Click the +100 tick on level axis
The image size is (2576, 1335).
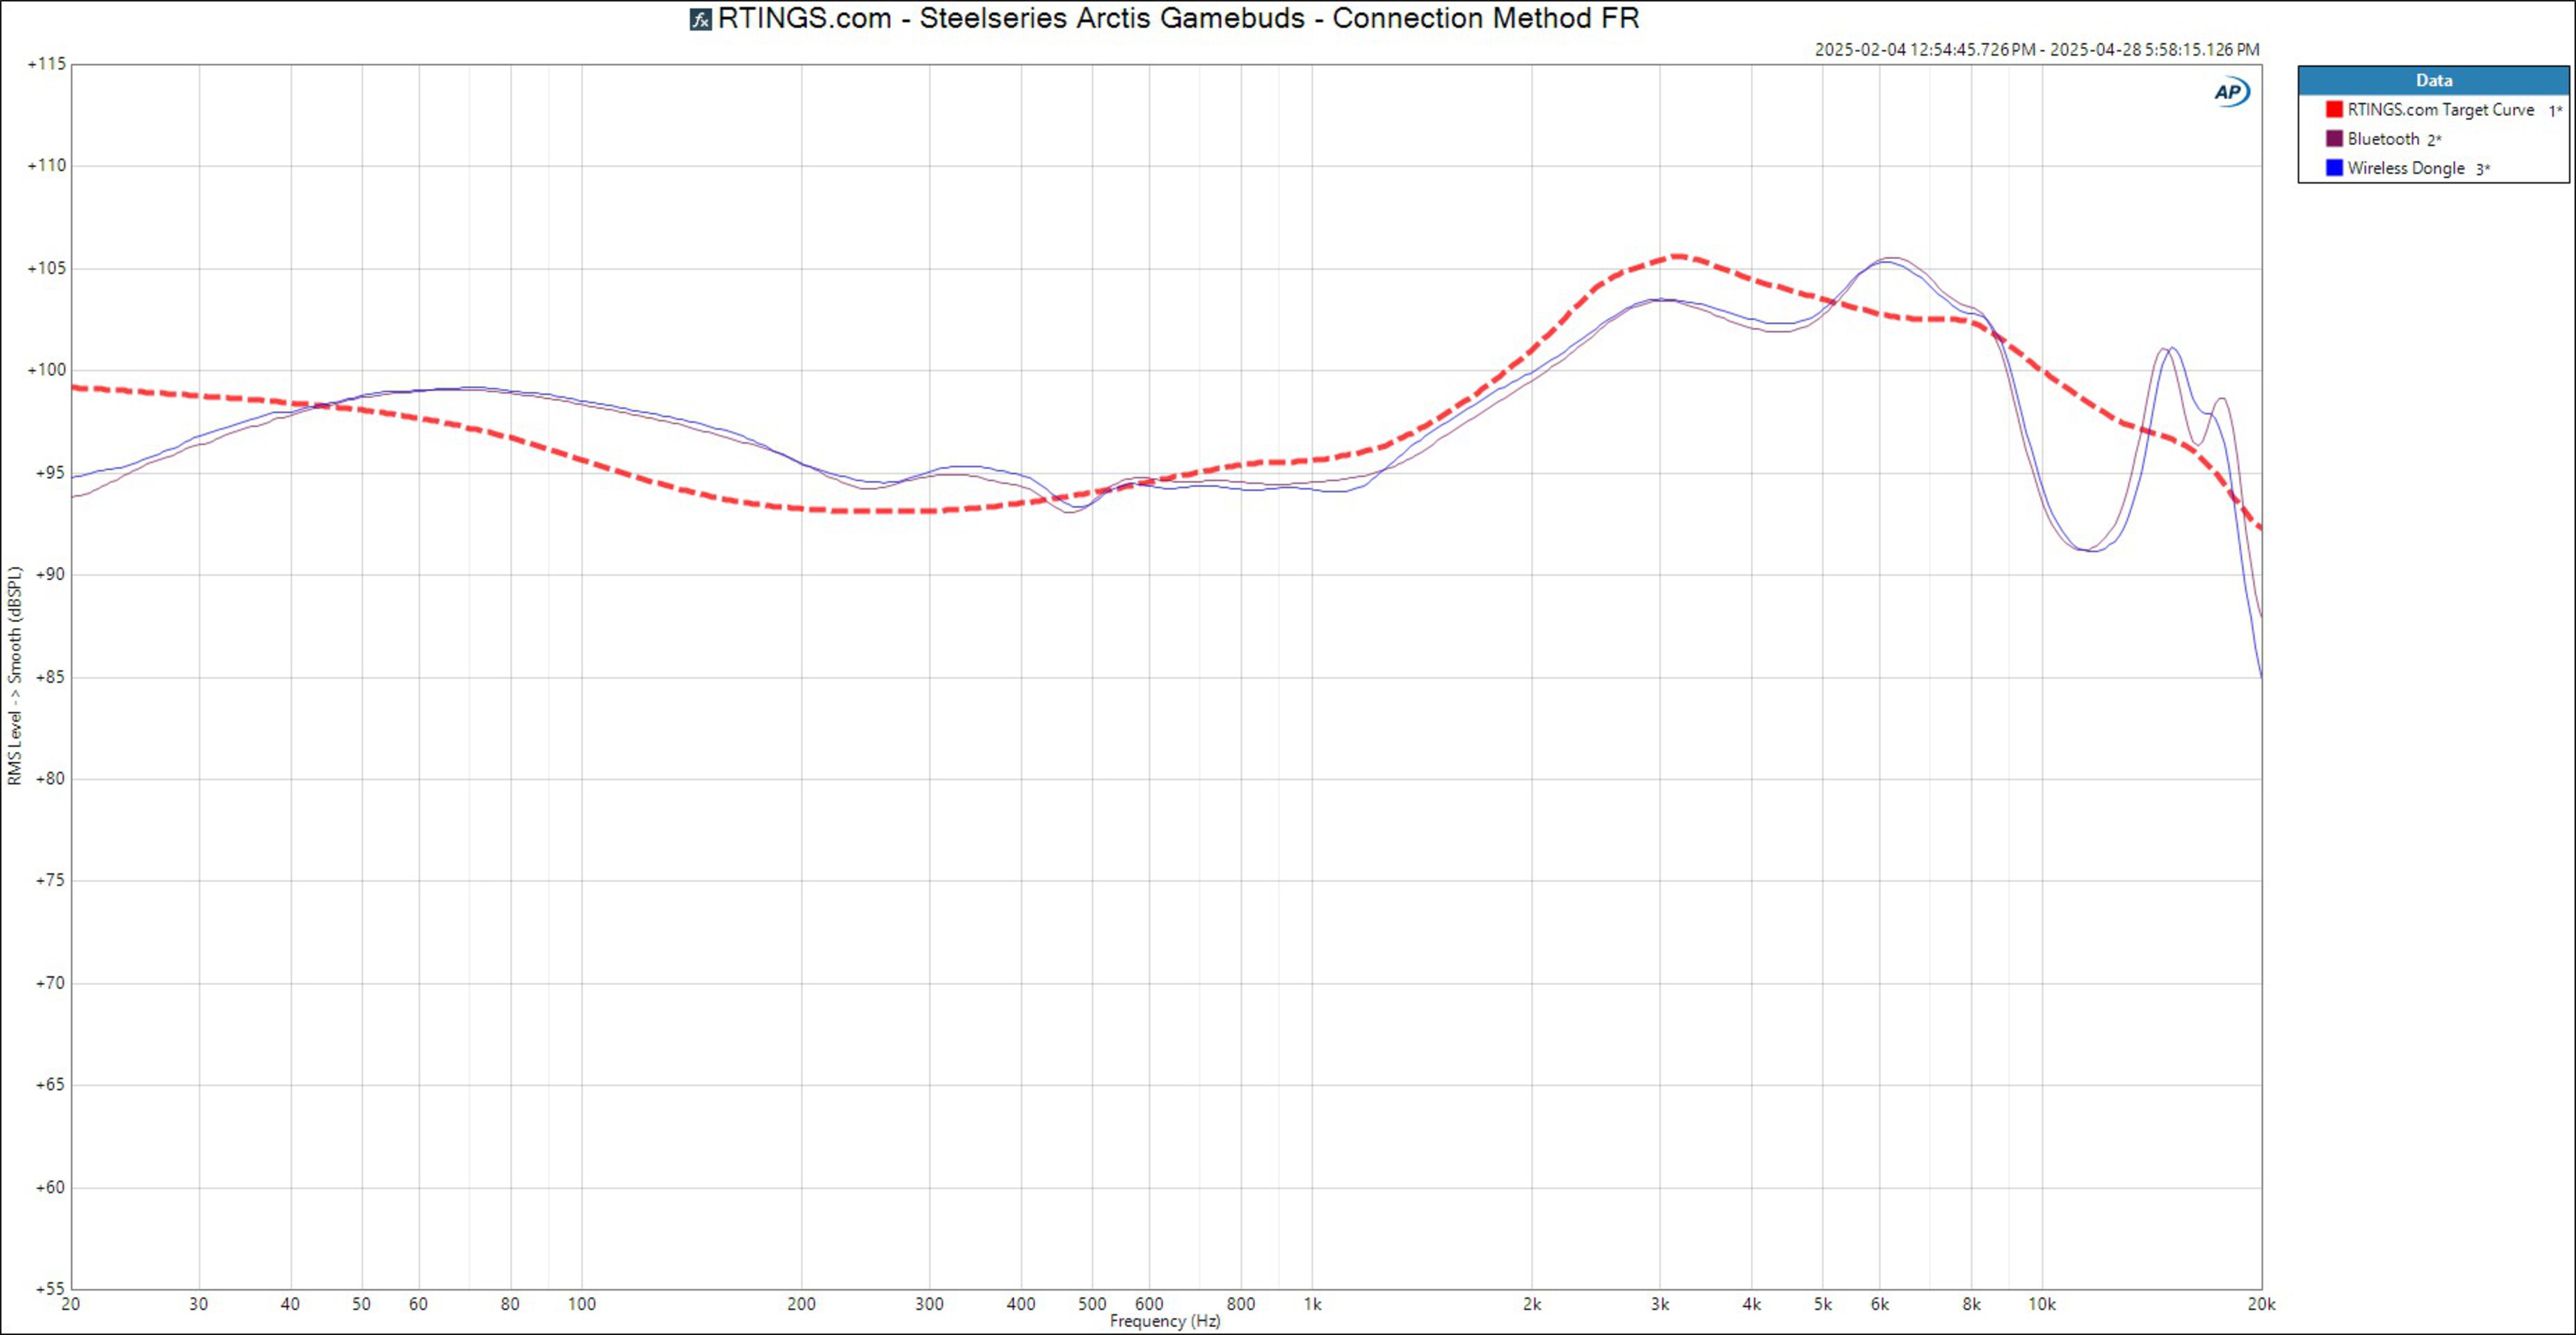pyautogui.click(x=47, y=370)
